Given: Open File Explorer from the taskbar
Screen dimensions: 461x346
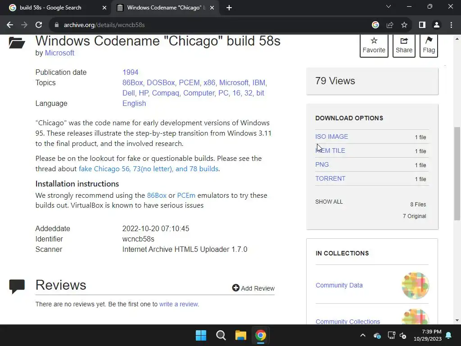Looking at the screenshot, I should (240, 335).
